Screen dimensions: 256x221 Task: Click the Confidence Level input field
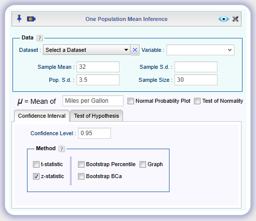tap(94, 133)
